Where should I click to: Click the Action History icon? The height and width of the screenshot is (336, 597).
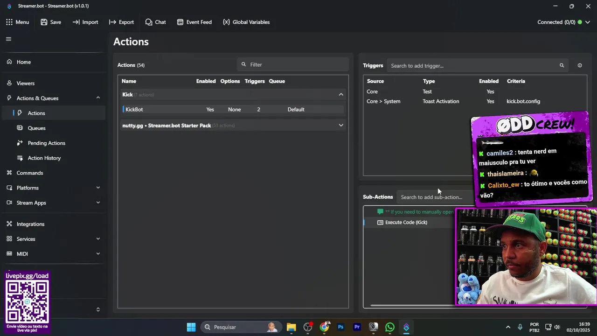pyautogui.click(x=20, y=158)
